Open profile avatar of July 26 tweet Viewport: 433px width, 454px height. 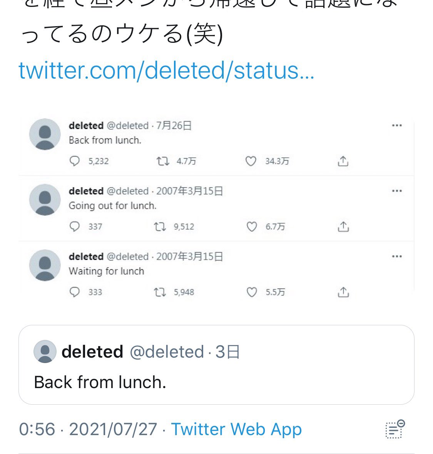point(45,134)
